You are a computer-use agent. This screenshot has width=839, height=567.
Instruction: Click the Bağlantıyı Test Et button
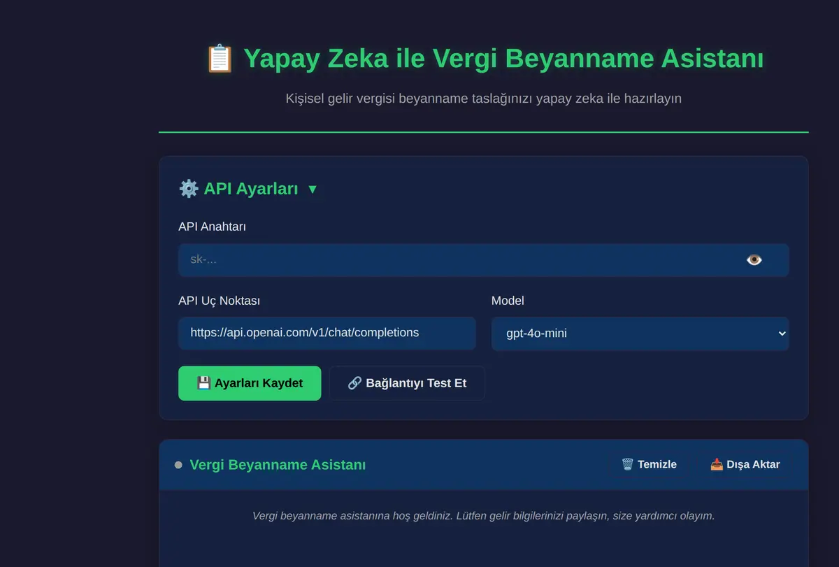click(407, 383)
